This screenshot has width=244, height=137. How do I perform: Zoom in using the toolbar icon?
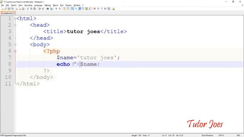tap(56, 9)
